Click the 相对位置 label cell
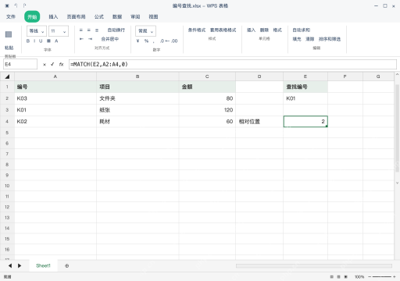The image size is (400, 281). point(259,122)
